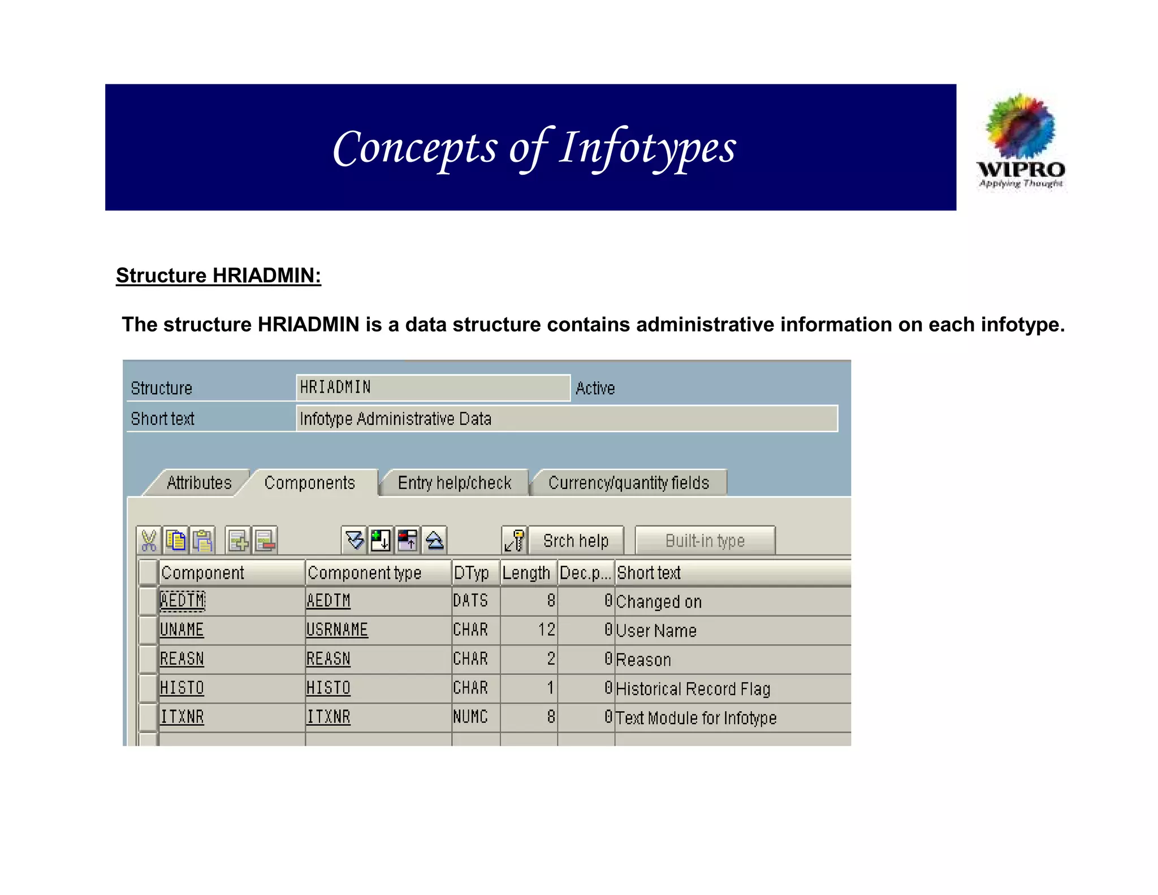Click icon with green plus and arrow
1158x895 pixels.
pyautogui.click(x=381, y=540)
